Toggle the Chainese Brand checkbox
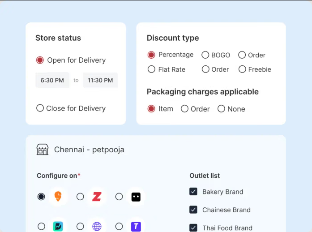This screenshot has width=312, height=232. pos(193,210)
